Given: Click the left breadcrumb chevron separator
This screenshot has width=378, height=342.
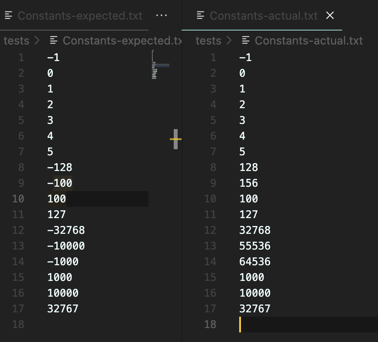Looking at the screenshot, I should coord(37,41).
